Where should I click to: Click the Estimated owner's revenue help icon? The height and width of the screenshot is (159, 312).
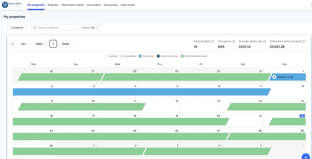point(303,42)
